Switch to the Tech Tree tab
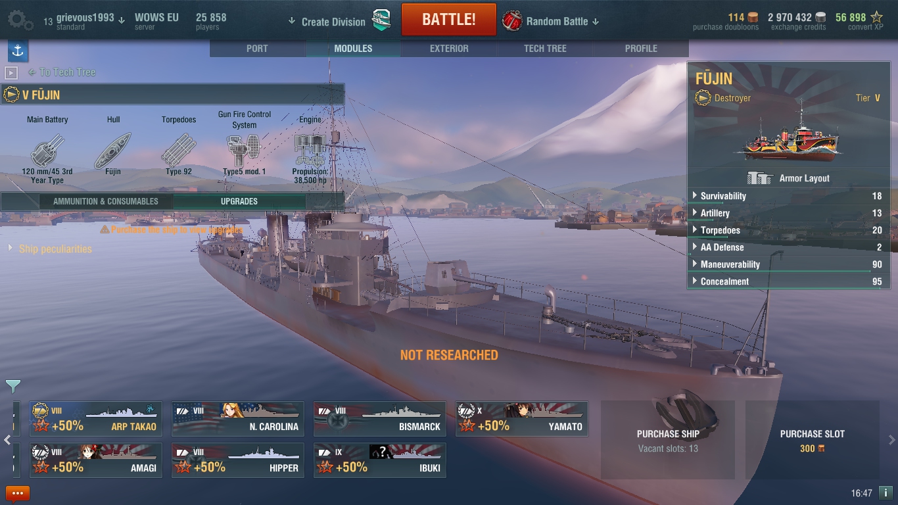The height and width of the screenshot is (505, 898). (545, 49)
